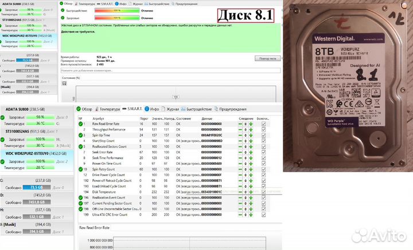Click the green check icon next to Быстродействие bar
Image resolution: width=413 pixels, height=250 pixels.
click(x=63, y=10)
